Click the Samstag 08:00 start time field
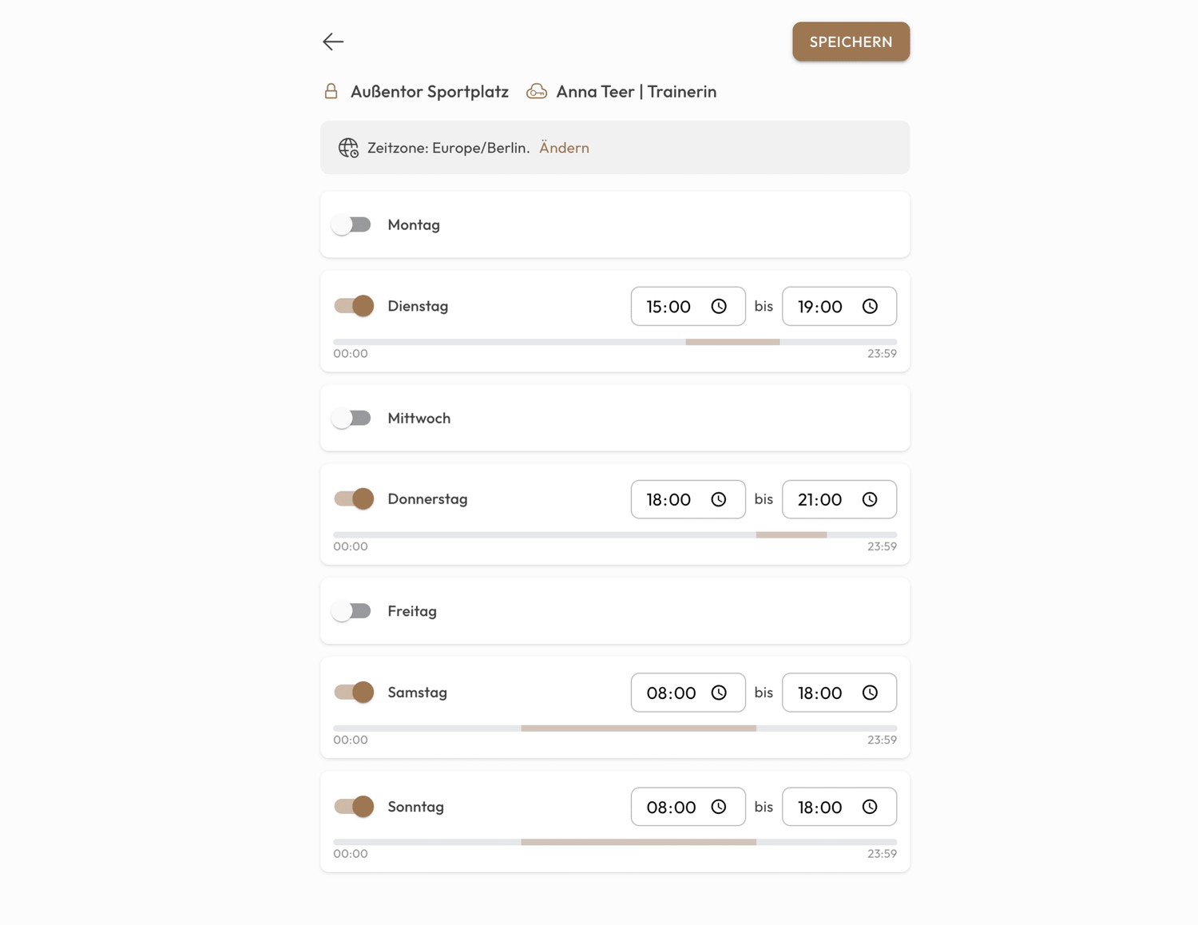The height and width of the screenshot is (925, 1198). pos(671,693)
